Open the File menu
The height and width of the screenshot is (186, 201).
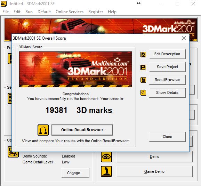tap(6, 12)
